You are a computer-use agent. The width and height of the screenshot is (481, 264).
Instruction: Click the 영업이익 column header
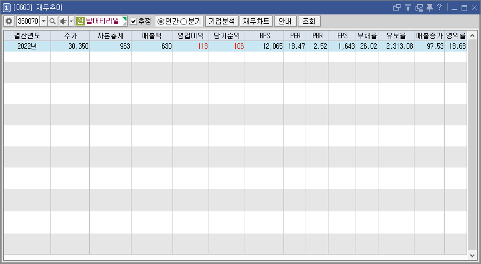coord(191,35)
